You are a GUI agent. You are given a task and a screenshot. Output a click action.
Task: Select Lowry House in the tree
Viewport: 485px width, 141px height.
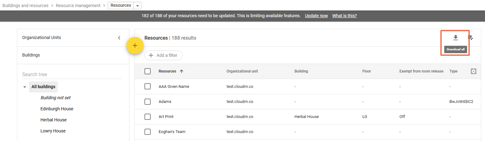[x=53, y=131]
